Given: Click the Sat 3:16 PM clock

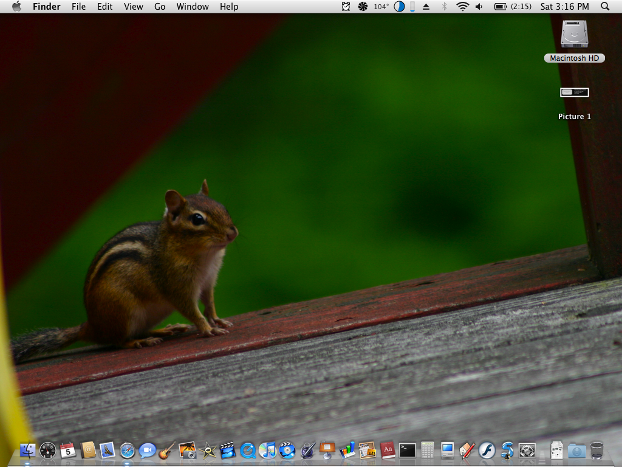Looking at the screenshot, I should 564,6.
